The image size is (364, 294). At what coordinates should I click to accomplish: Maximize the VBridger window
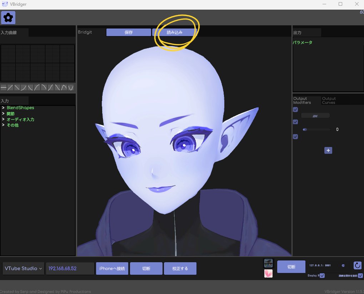340,4
